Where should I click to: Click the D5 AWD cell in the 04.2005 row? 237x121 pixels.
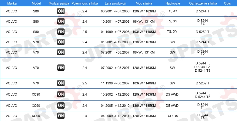click(x=172, y=106)
